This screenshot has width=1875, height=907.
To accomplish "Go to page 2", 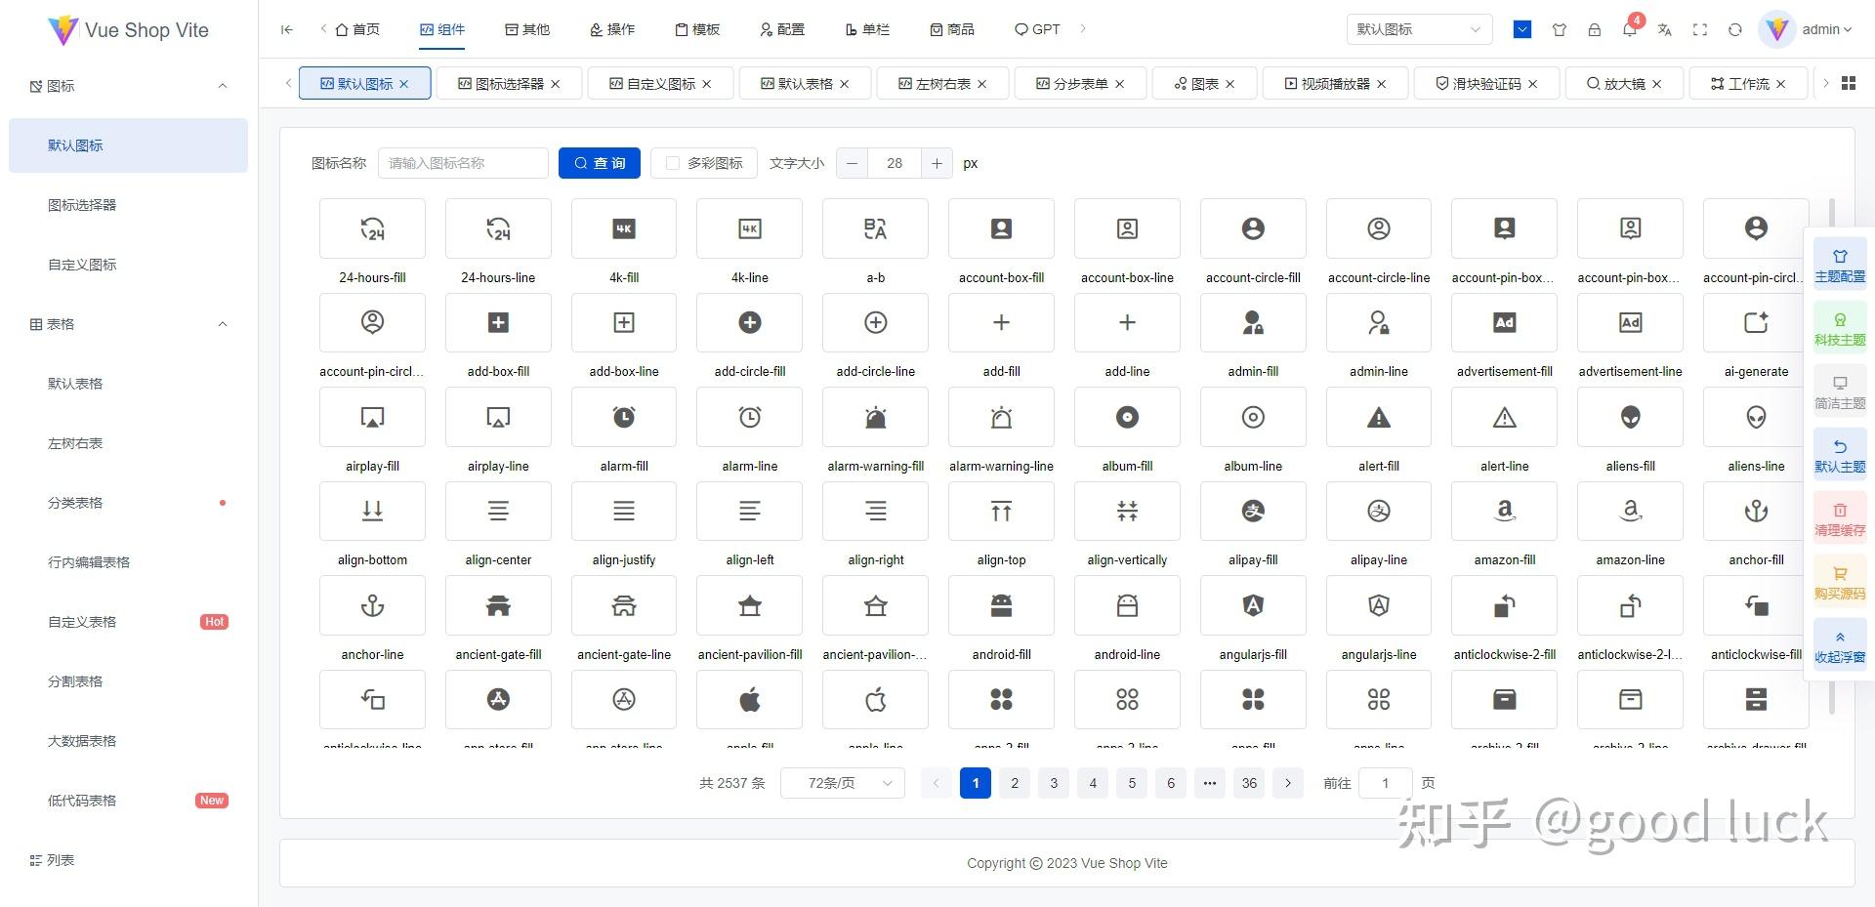I will (1015, 783).
